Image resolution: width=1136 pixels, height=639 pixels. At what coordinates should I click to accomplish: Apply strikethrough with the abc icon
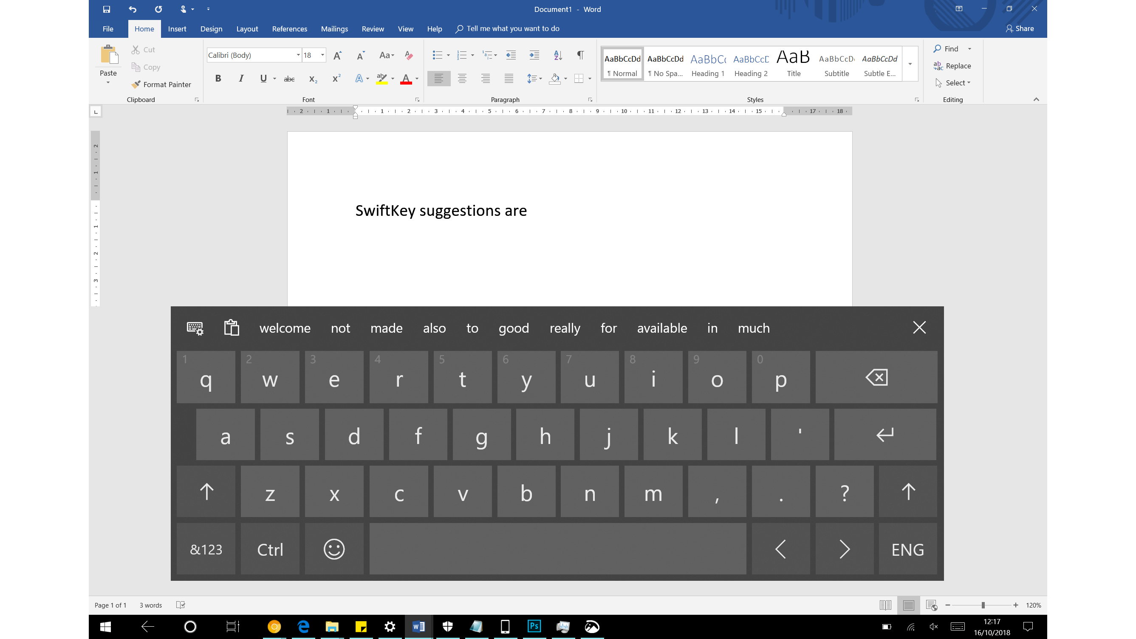click(289, 79)
